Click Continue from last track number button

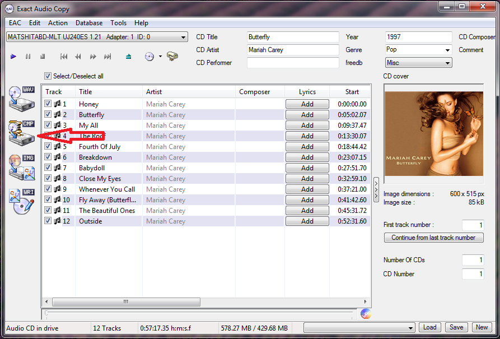coord(434,238)
